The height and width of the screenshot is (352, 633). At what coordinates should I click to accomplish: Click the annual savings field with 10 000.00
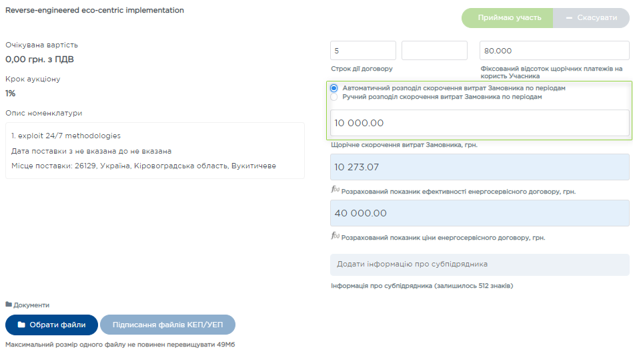point(480,123)
